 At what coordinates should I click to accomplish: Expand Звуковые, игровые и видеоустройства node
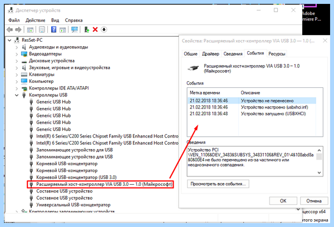pos(17,68)
